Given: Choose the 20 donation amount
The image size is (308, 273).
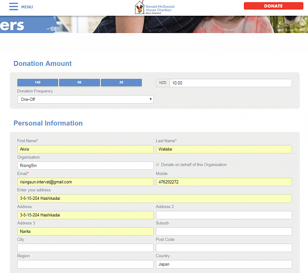Looking at the screenshot, I should tap(121, 82).
